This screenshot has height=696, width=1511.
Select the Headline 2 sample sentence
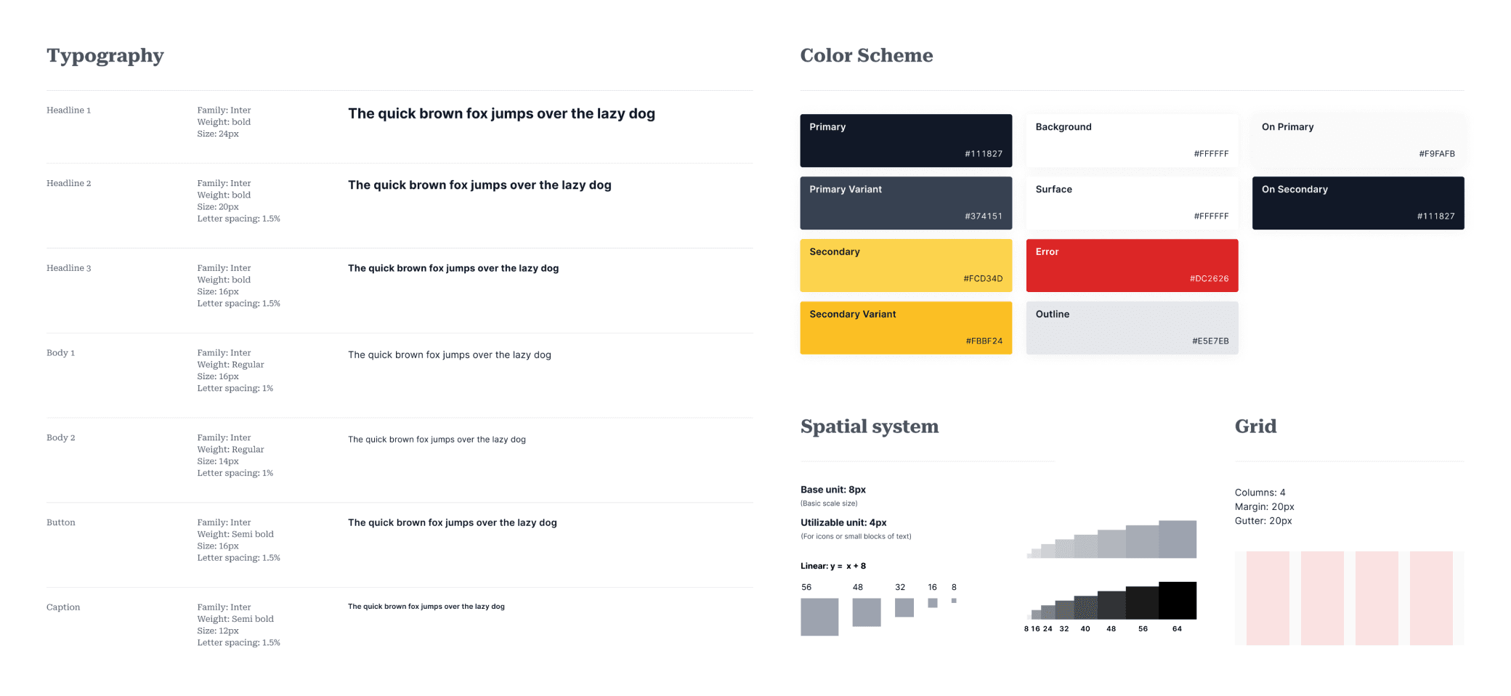point(479,185)
